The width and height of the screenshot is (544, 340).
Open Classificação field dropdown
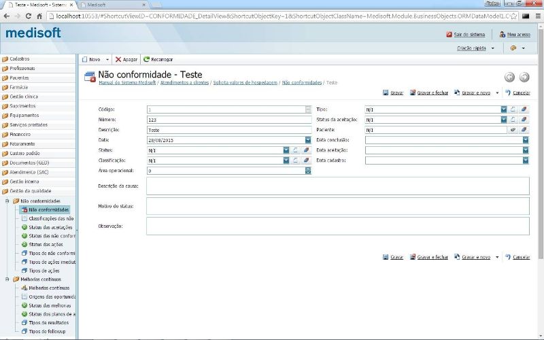[x=286, y=160]
